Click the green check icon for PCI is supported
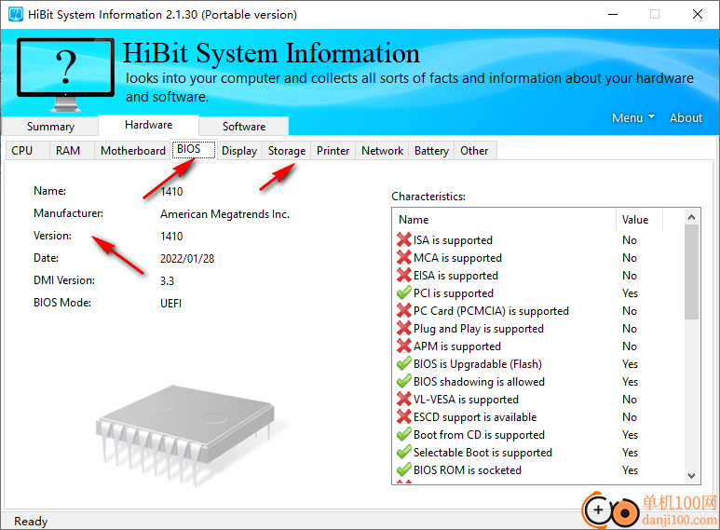The image size is (720, 530). point(403,293)
